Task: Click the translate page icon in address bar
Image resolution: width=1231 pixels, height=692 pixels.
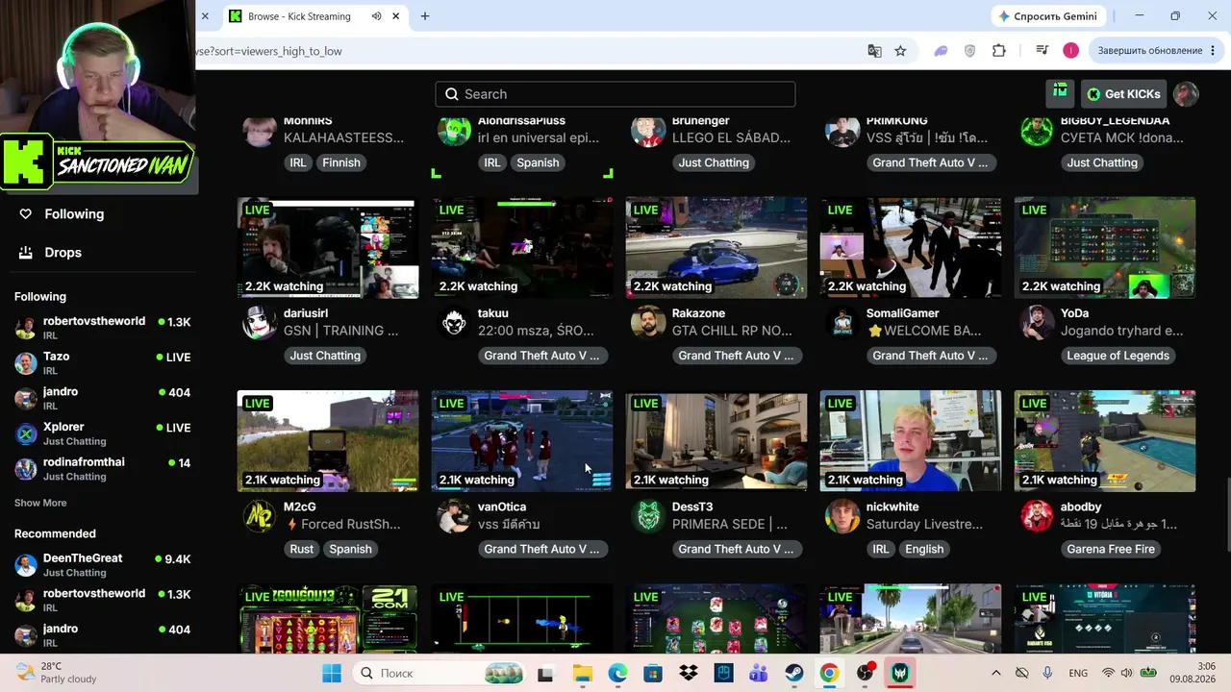Action: point(874,51)
